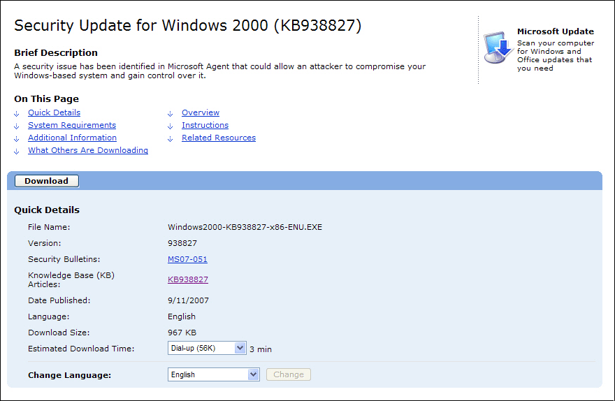Jump to the Quick Details section link
615x401 pixels.
[x=54, y=112]
